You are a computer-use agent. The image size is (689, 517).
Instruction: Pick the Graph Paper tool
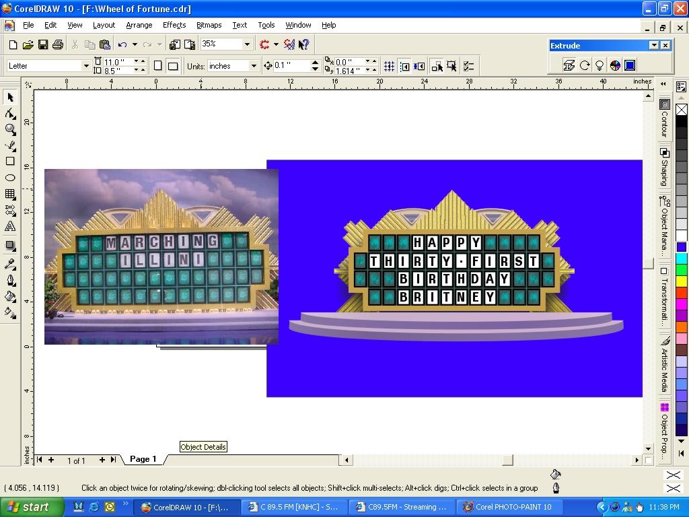(x=10, y=195)
